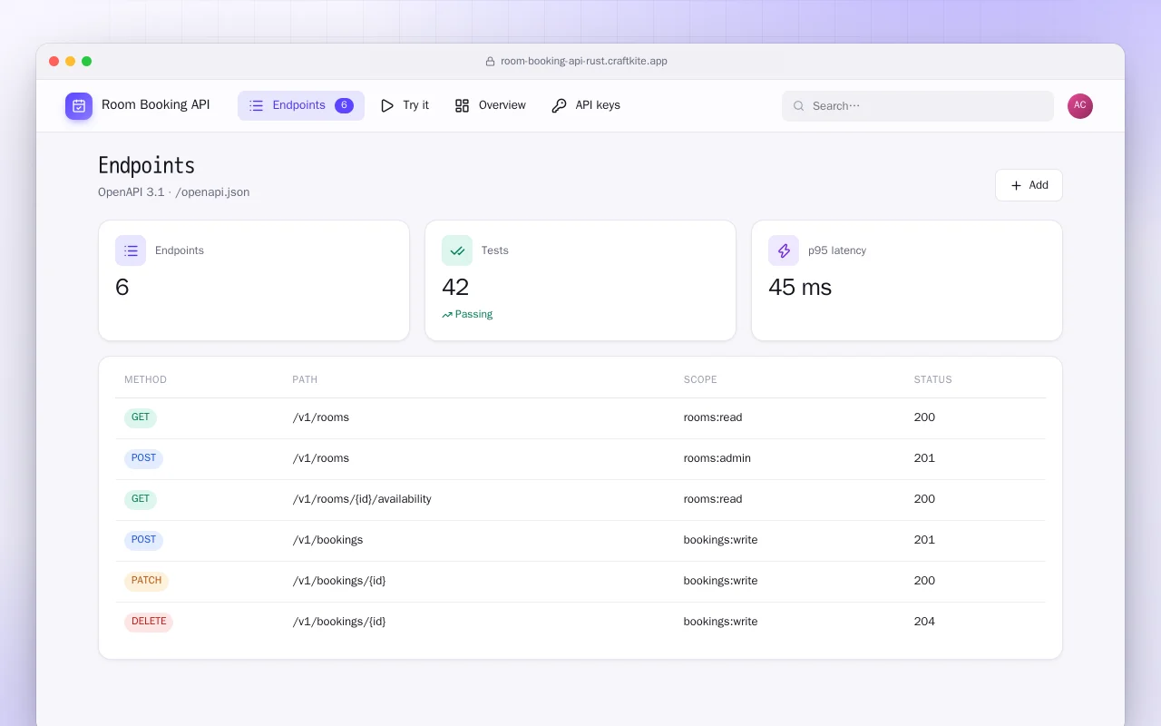
Task: Click the DELETE method badge
Action: (x=149, y=623)
